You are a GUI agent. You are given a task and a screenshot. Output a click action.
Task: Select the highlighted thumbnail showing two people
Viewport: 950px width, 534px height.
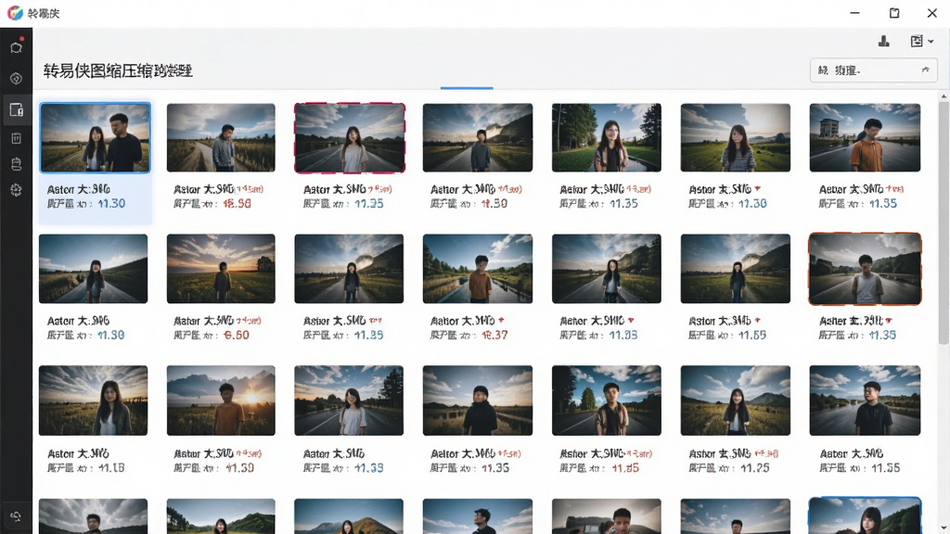tap(96, 137)
